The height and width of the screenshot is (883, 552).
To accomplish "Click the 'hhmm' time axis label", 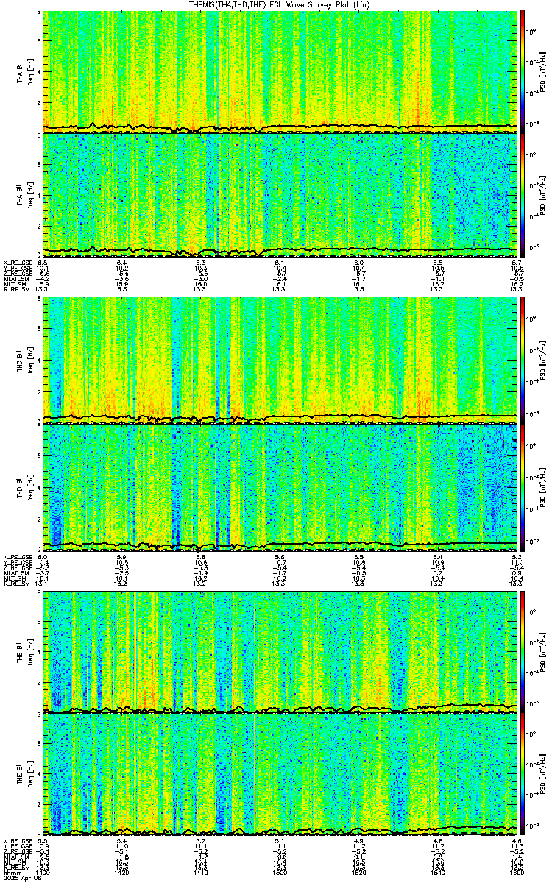I will point(11,874).
